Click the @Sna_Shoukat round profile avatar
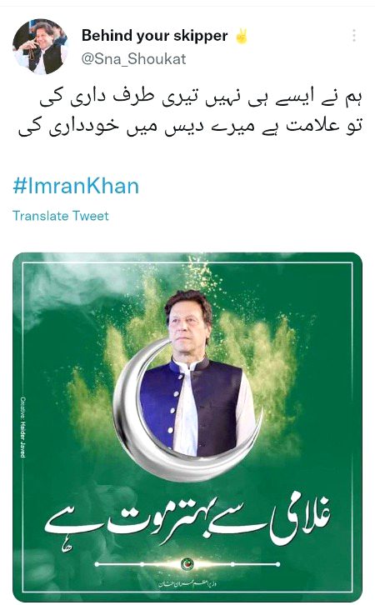Image resolution: width=375 pixels, height=605 pixels. (x=40, y=47)
